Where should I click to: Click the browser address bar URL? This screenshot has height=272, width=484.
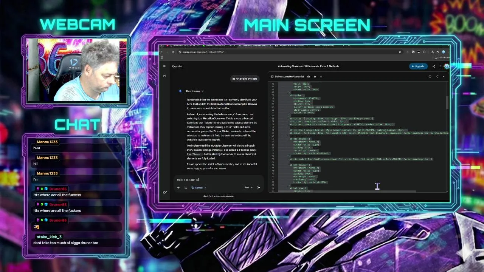pyautogui.click(x=203, y=52)
